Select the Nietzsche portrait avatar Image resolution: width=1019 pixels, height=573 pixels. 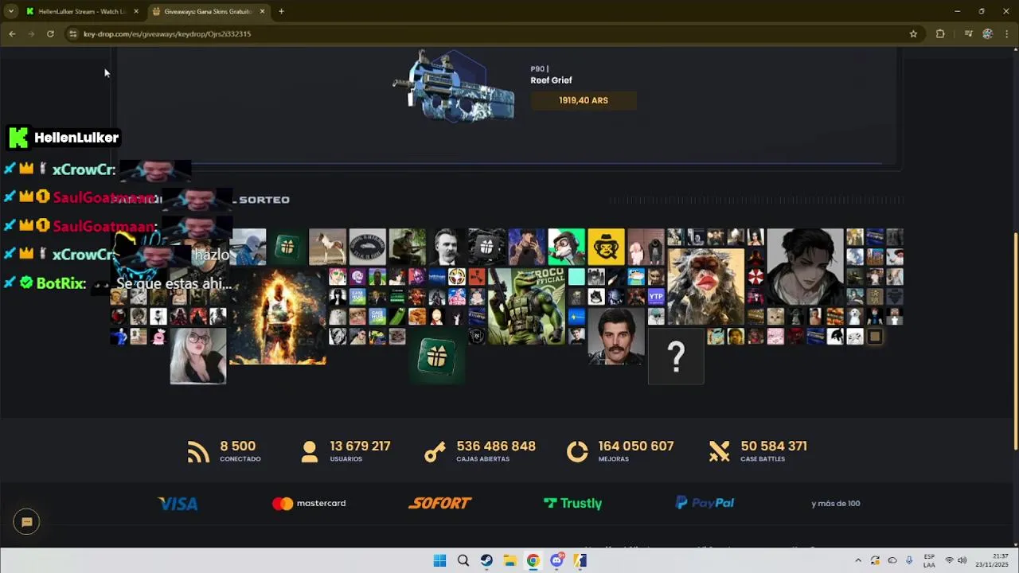click(447, 248)
